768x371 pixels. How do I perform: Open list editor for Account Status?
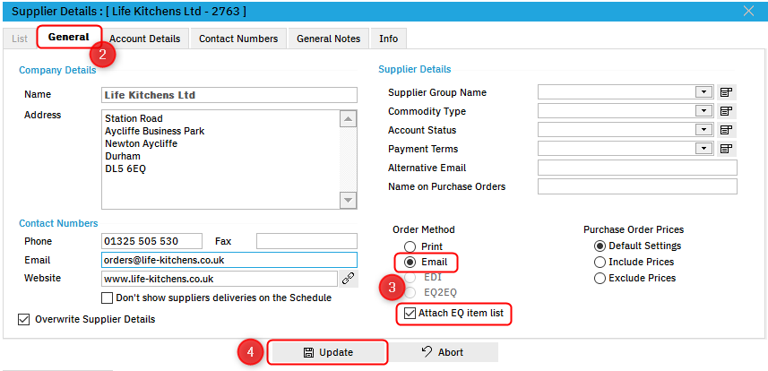pyautogui.click(x=727, y=130)
